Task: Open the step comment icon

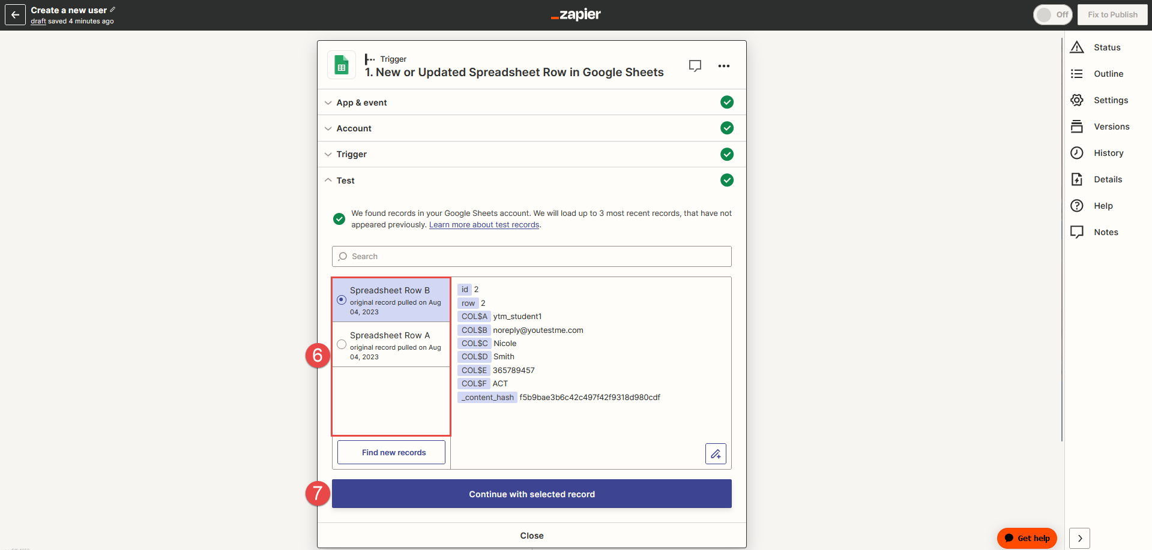Action: point(695,66)
